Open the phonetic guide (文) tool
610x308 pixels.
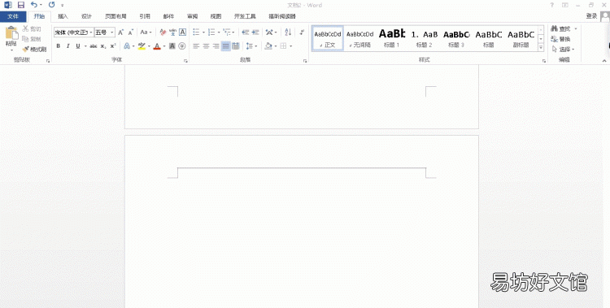[172, 33]
